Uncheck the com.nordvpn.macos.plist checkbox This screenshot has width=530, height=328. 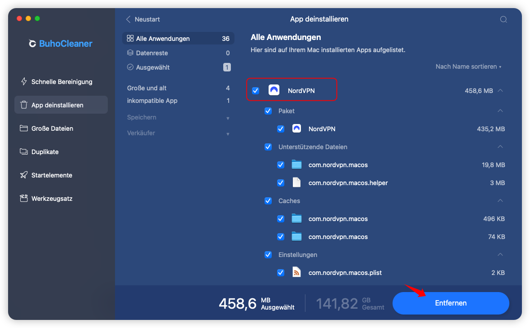[281, 273]
